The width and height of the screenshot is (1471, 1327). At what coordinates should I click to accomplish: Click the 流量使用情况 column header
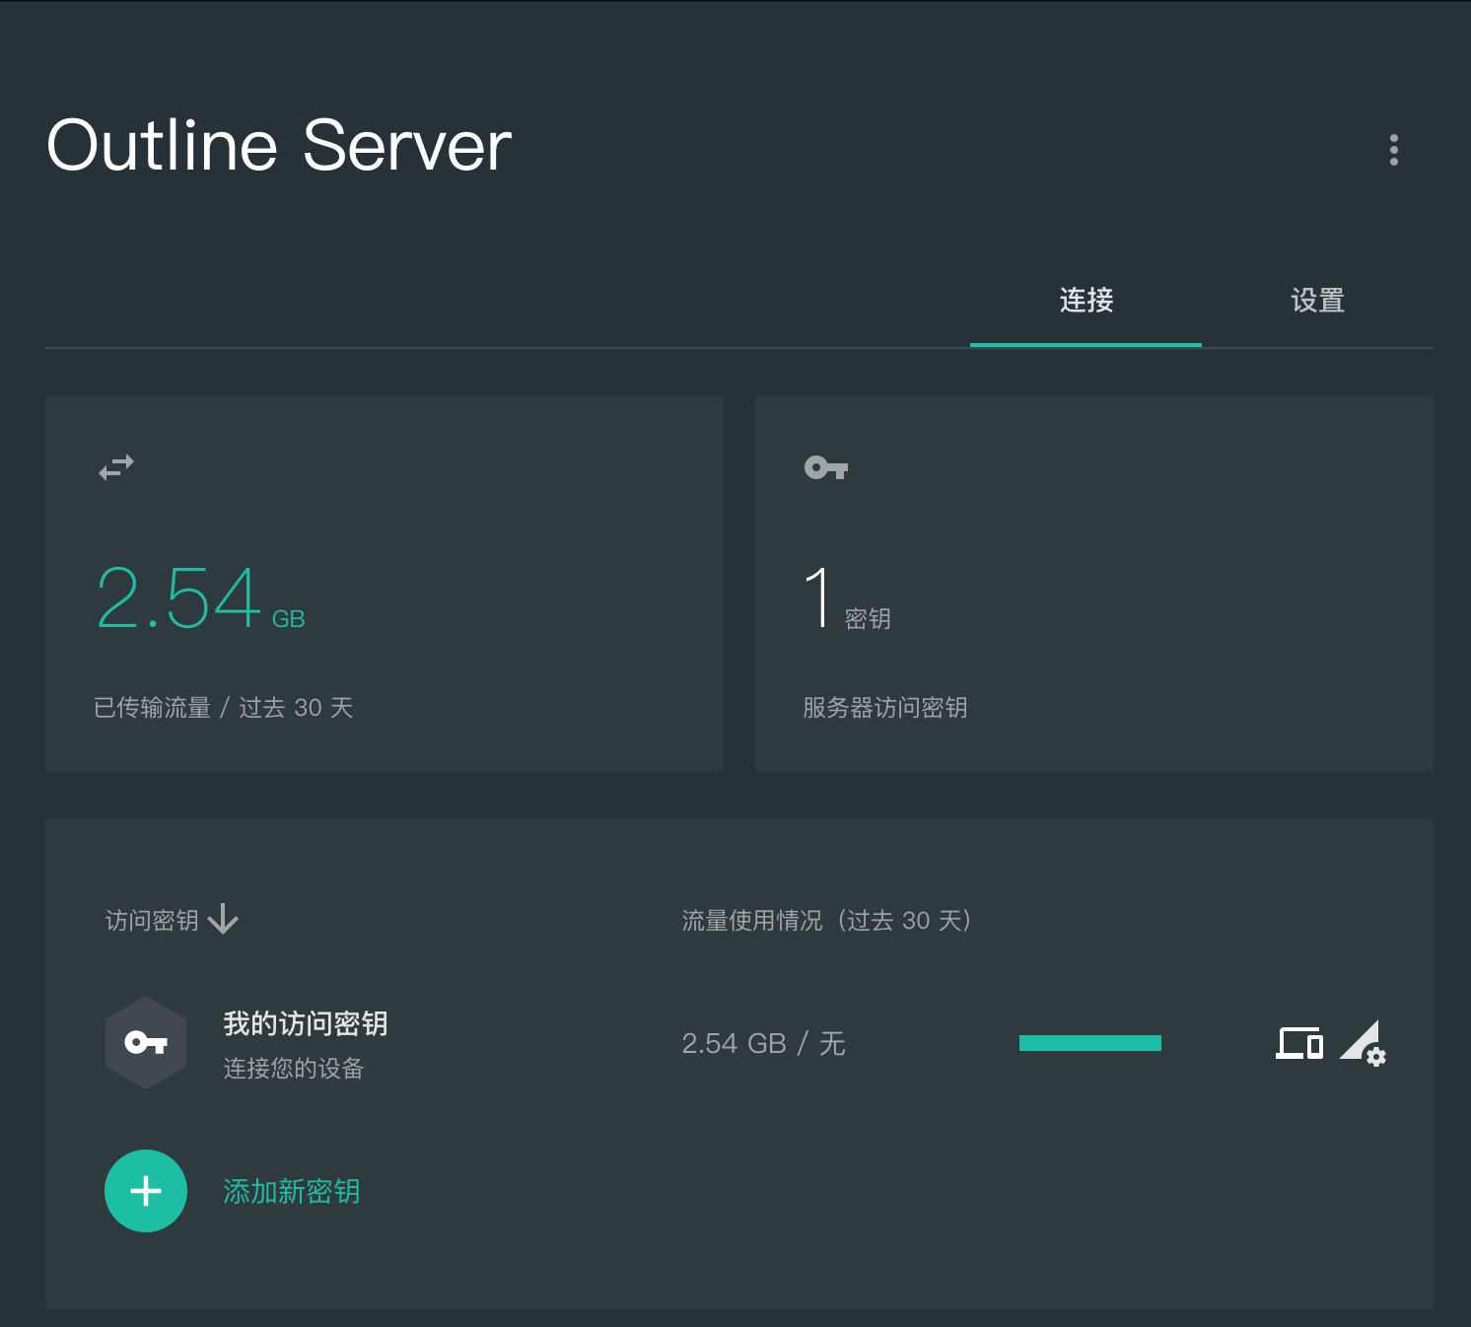coord(825,920)
